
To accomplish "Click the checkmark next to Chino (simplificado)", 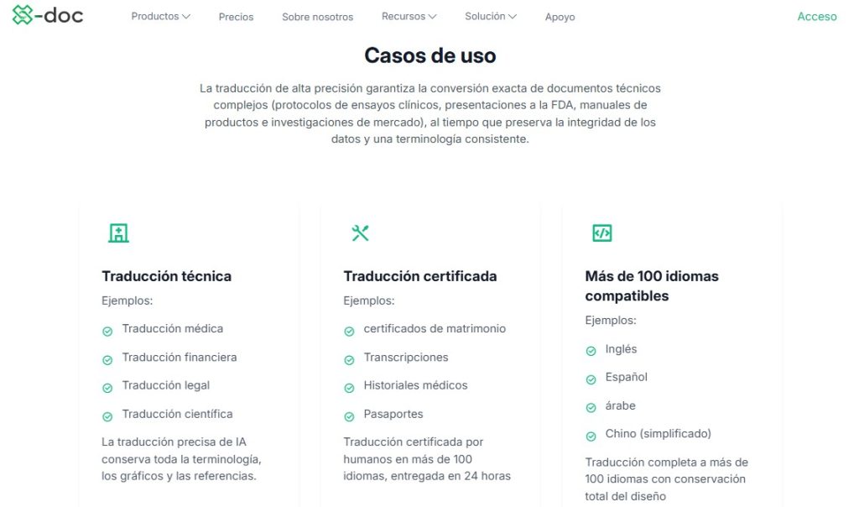I will click(x=591, y=434).
